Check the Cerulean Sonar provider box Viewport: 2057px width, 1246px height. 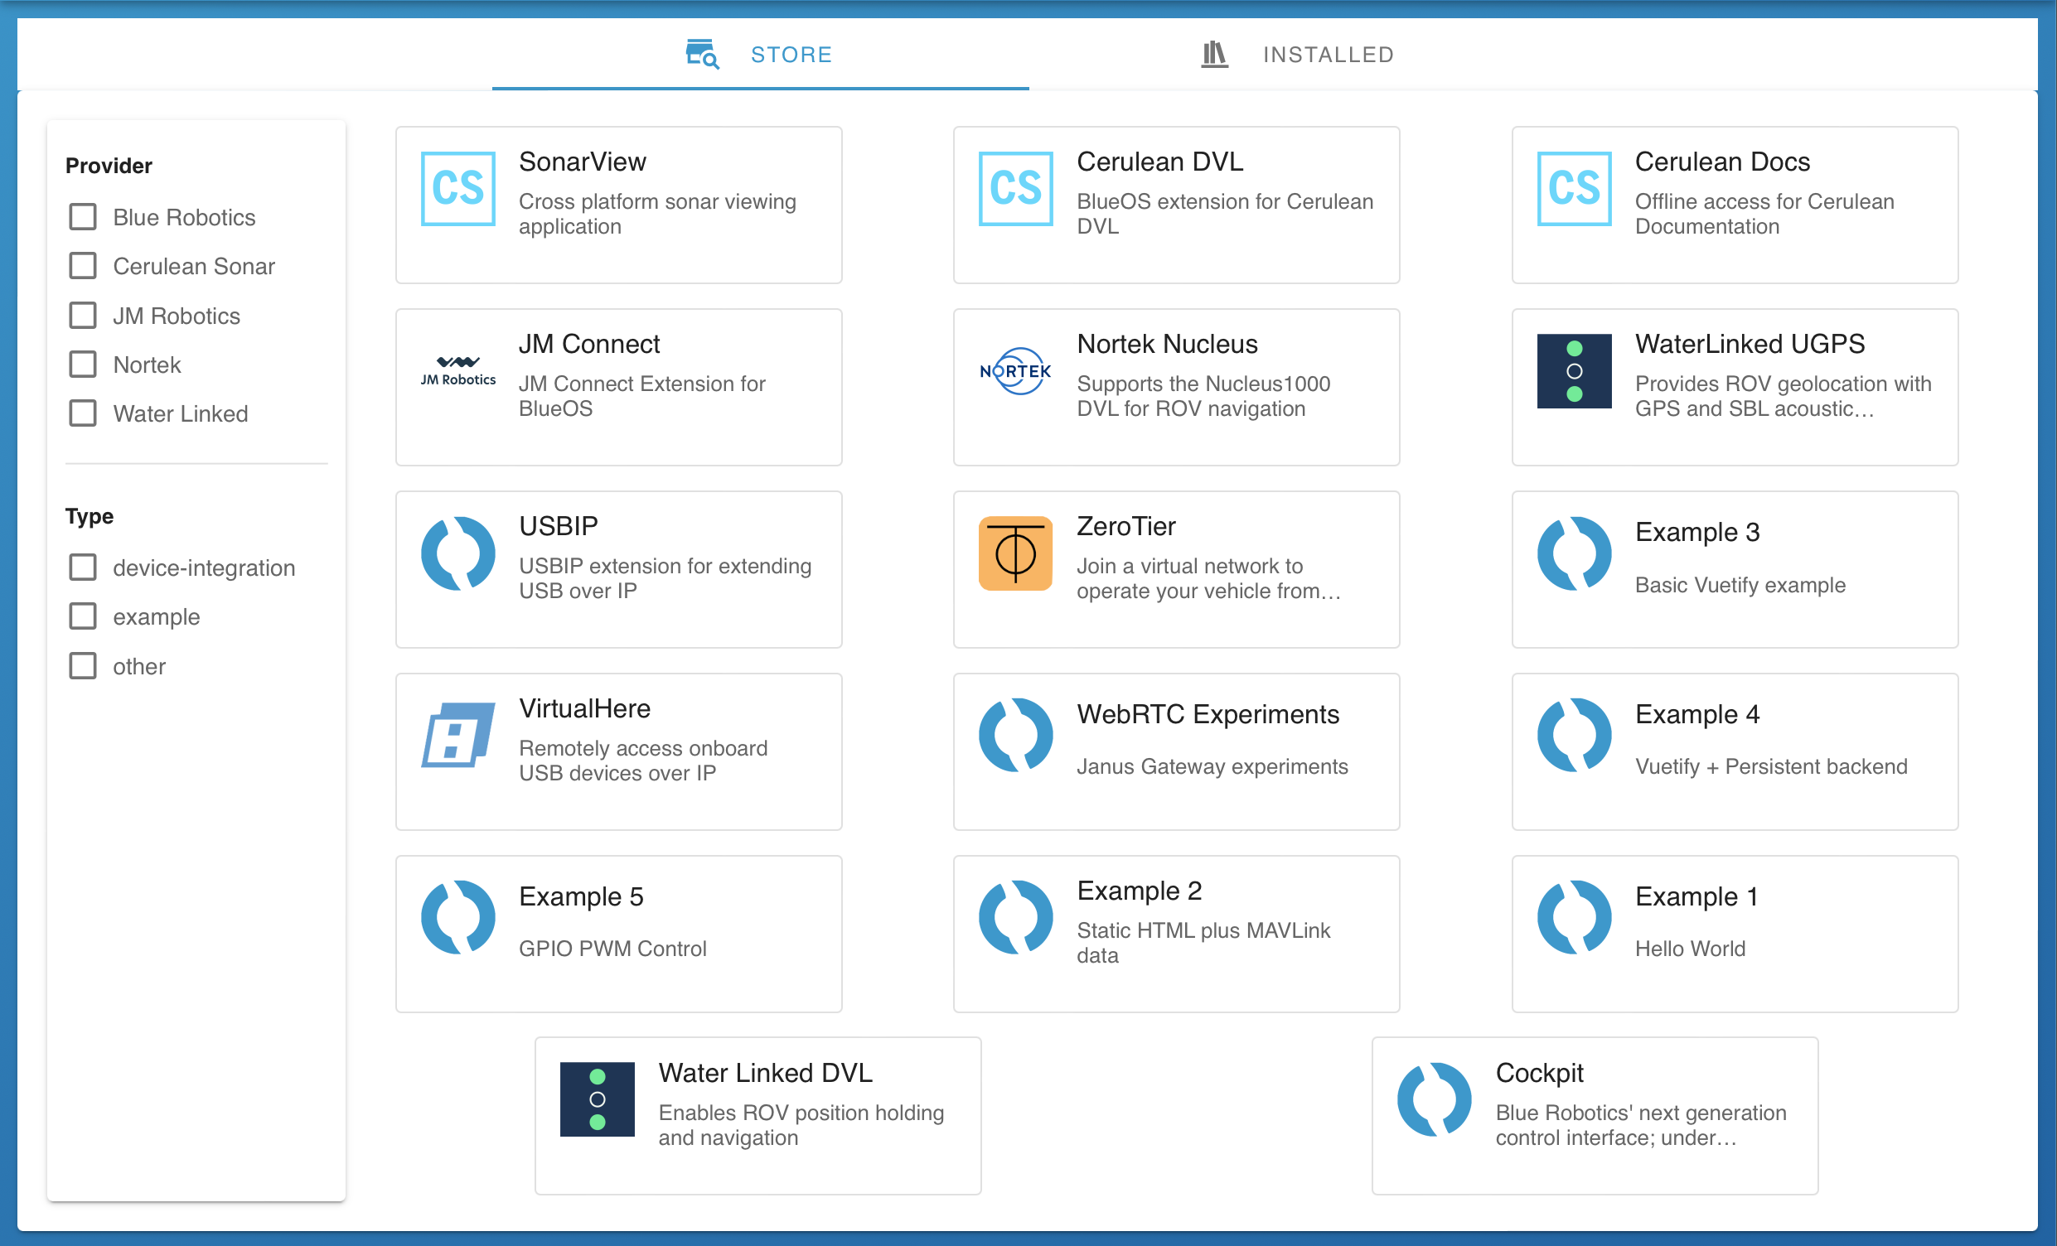coord(83,266)
